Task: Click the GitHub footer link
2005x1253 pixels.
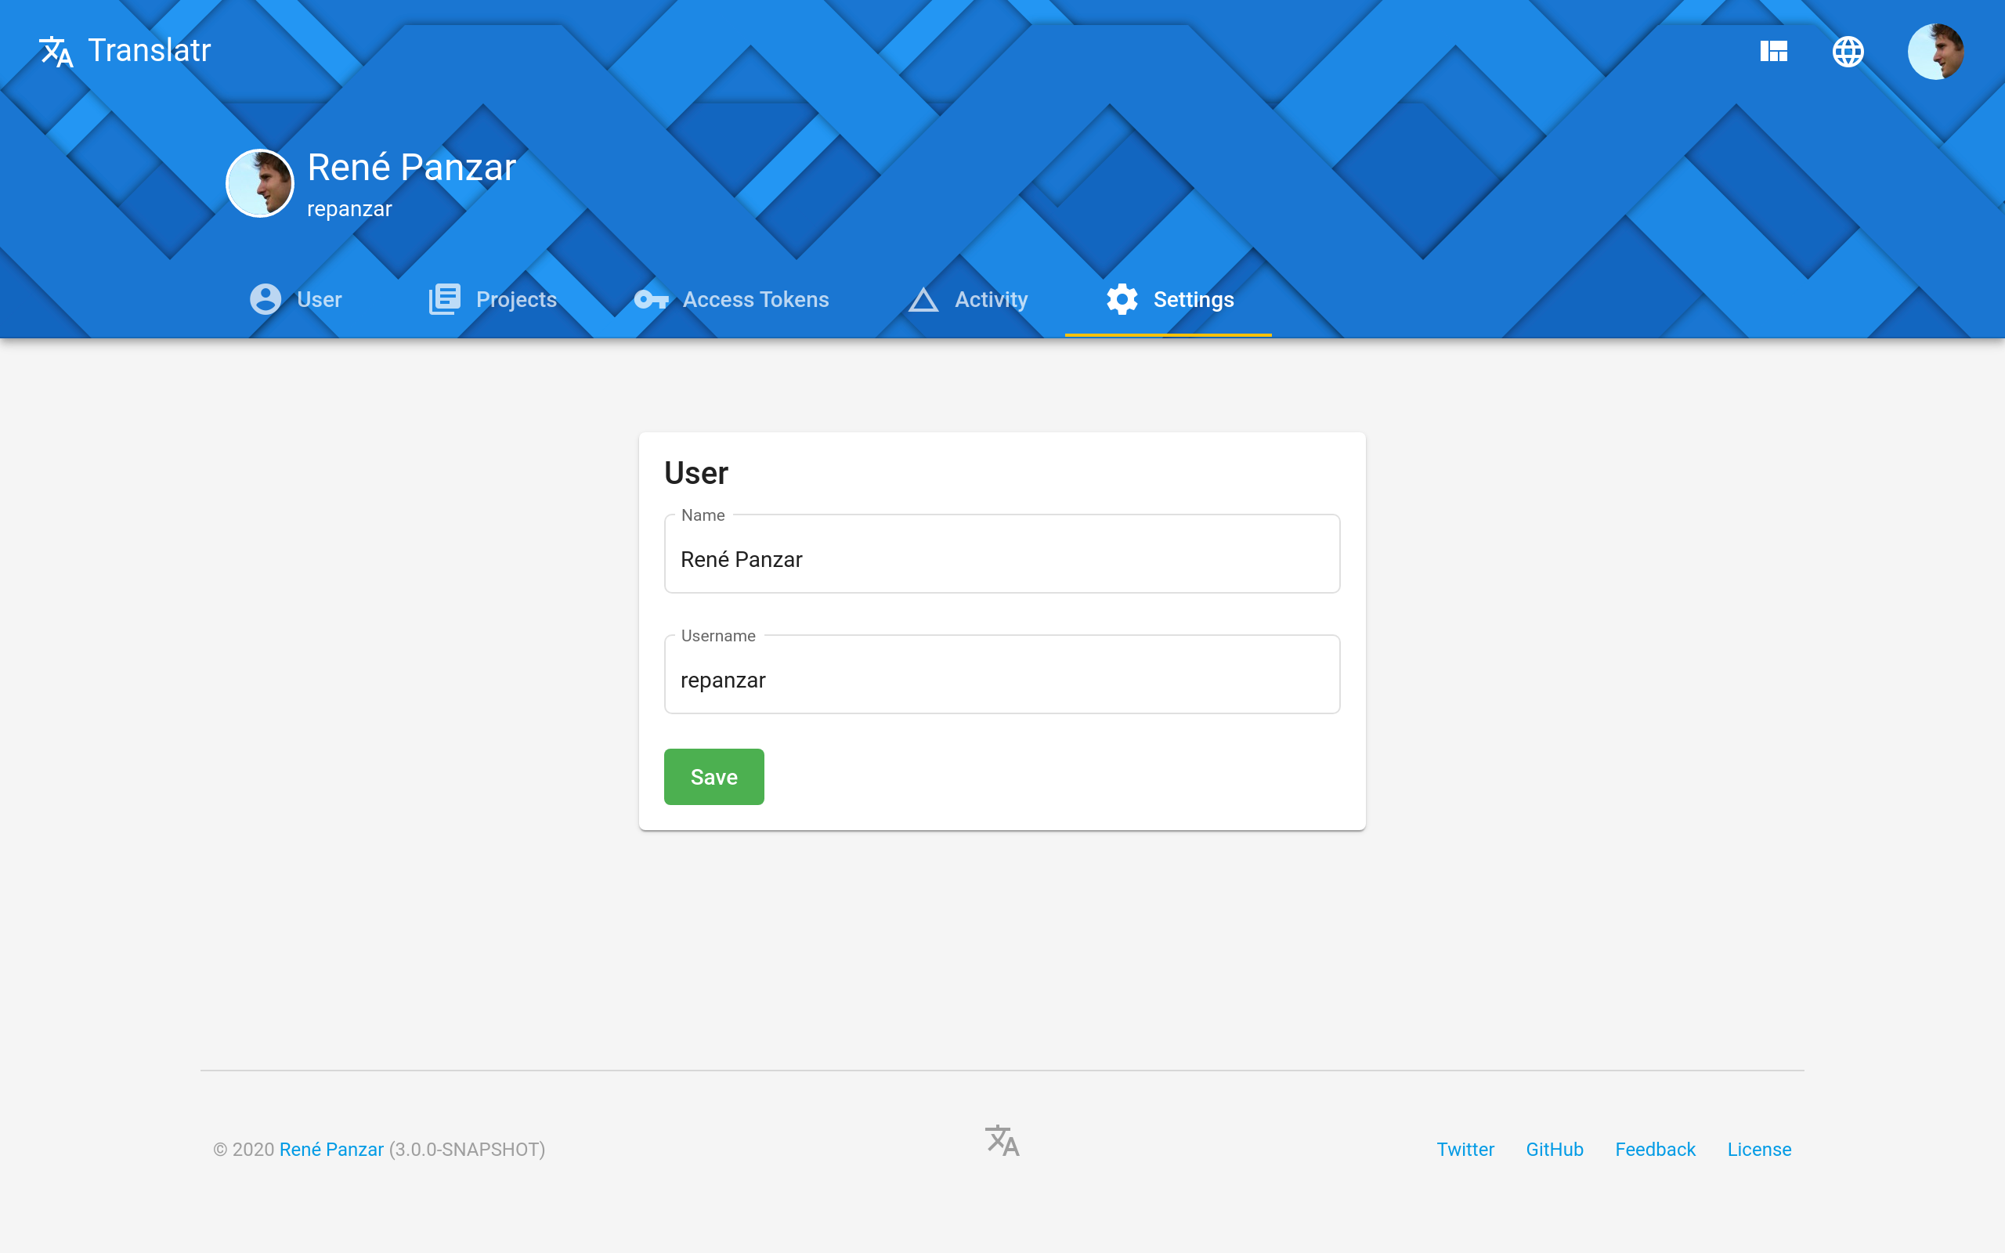Action: (x=1553, y=1149)
